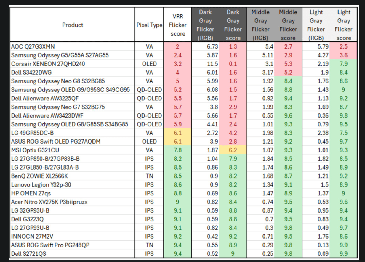Screen dimensions: 365x262
Task: Click the VRR Flicker score header
Action: (x=177, y=25)
